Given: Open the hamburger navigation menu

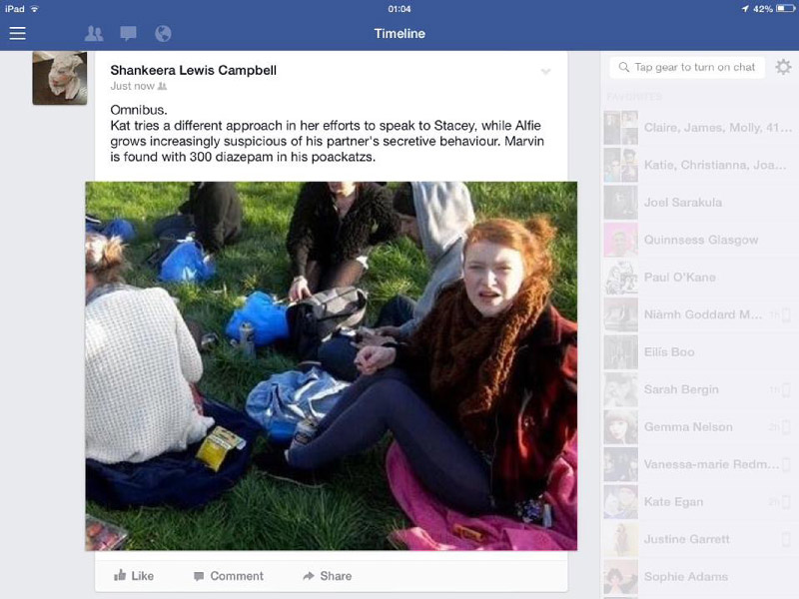Looking at the screenshot, I should [17, 34].
